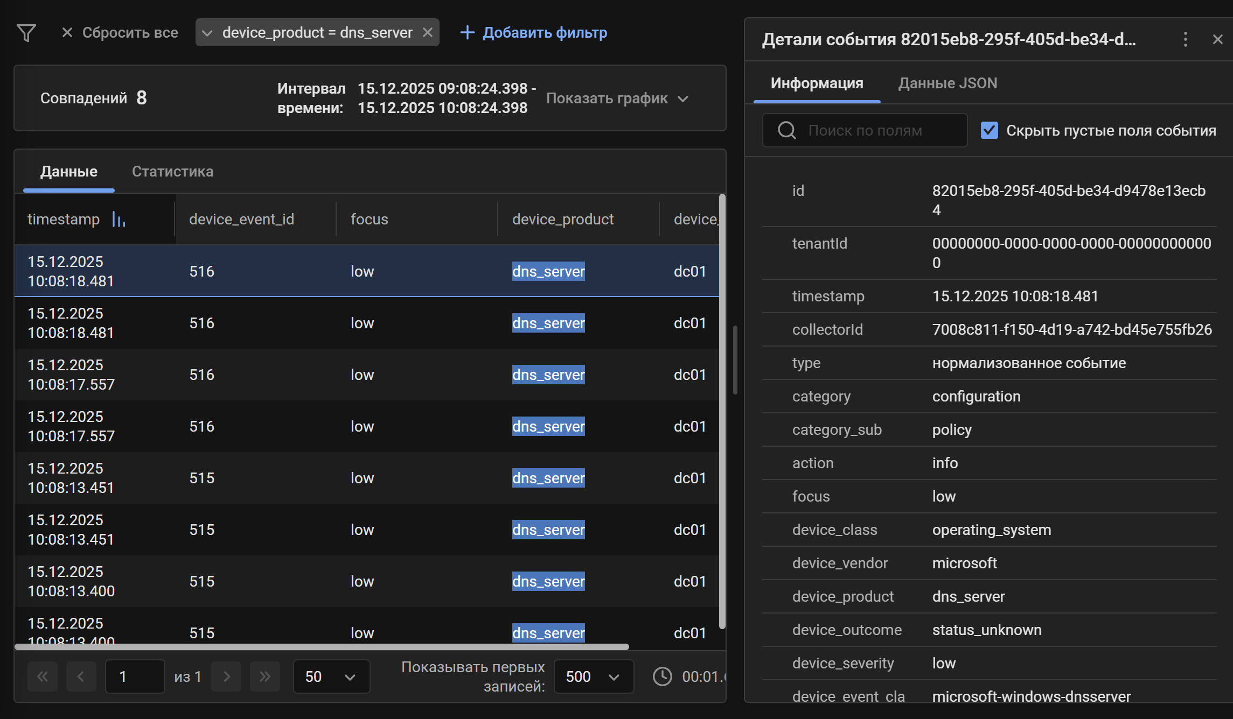Go to the previous page of results

point(81,676)
